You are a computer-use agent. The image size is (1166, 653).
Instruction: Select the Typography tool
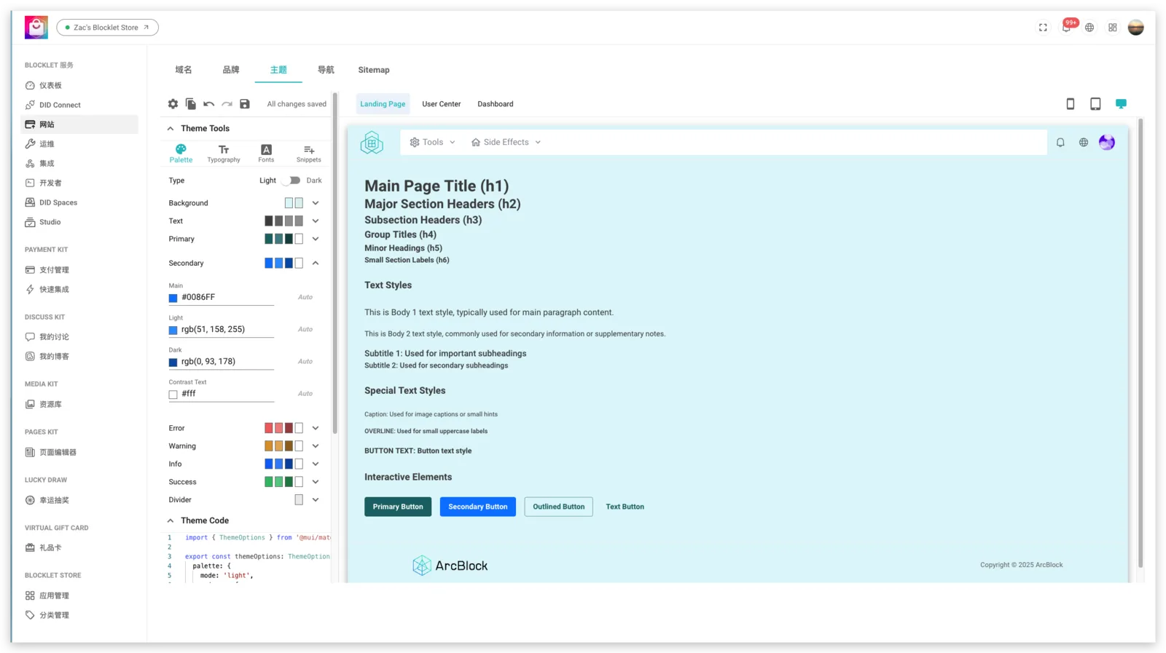pyautogui.click(x=224, y=153)
